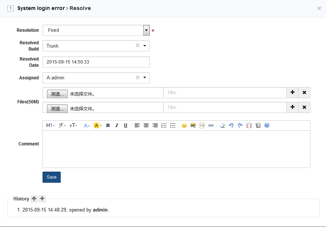Apply italic formatting in comment editor
The width and height of the screenshot is (326, 227).
click(117, 125)
